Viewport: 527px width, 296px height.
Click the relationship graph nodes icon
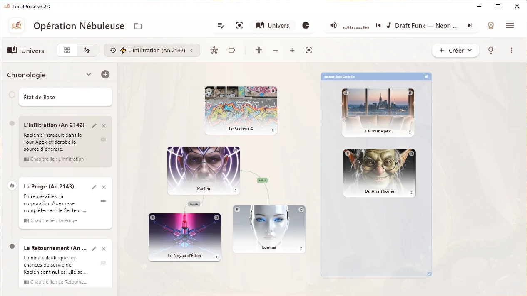coord(214,50)
